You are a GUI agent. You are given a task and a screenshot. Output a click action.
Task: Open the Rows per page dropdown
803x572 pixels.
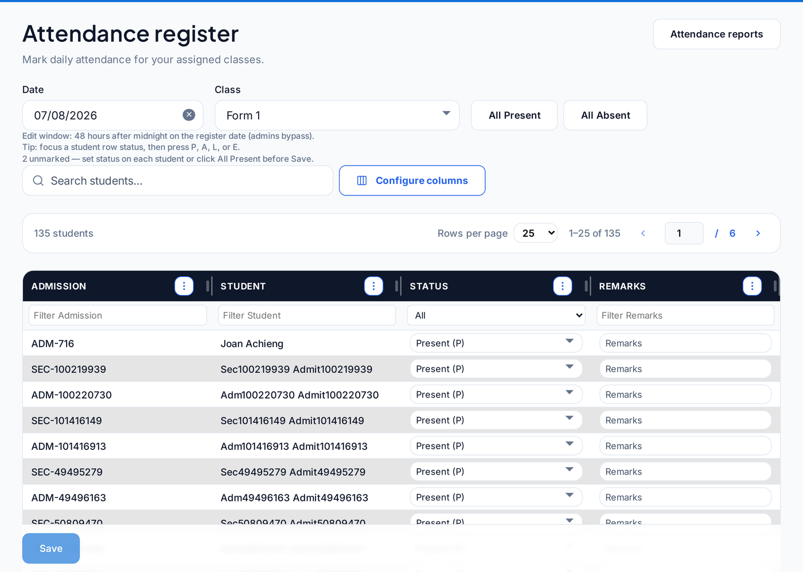536,233
